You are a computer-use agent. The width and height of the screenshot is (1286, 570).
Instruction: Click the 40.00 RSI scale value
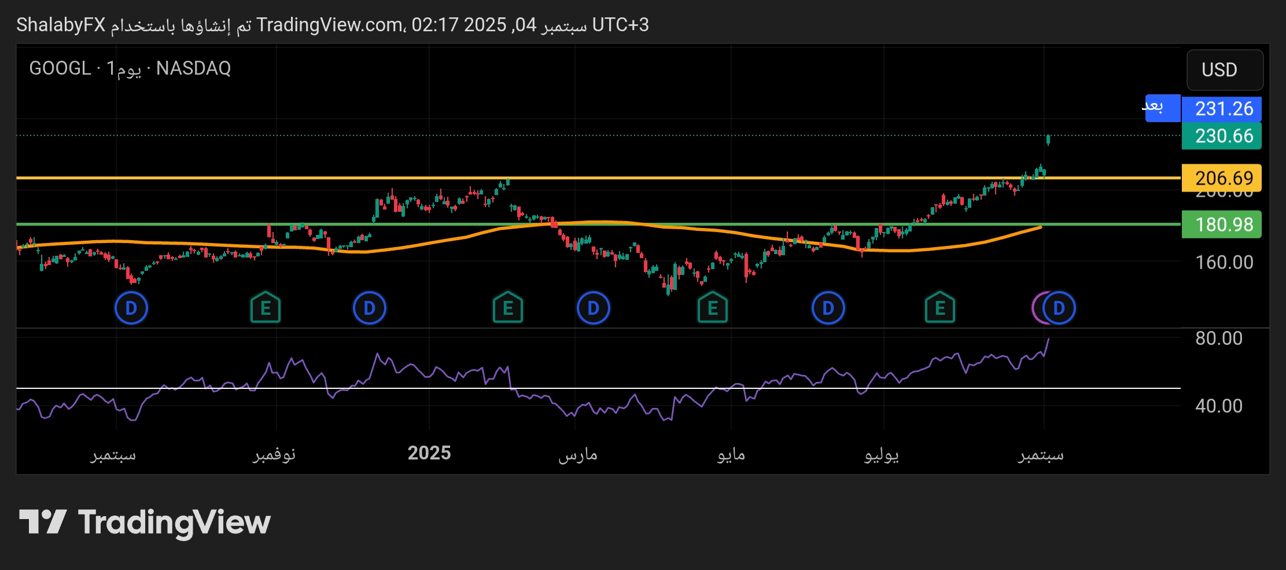[x=1219, y=406]
